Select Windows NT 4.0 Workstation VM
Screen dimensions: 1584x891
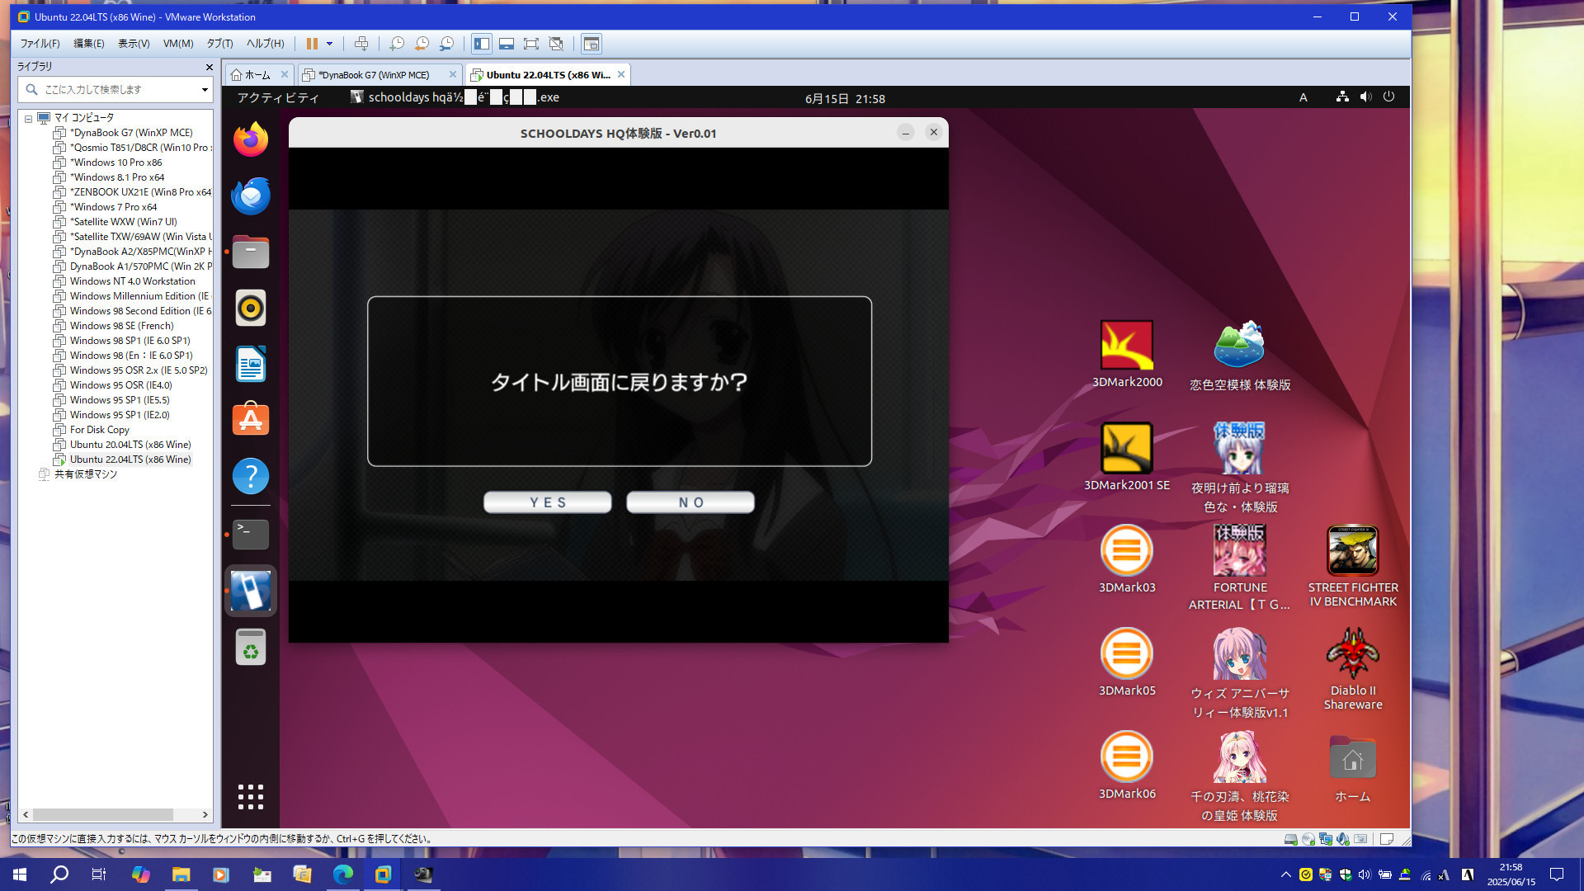132,281
